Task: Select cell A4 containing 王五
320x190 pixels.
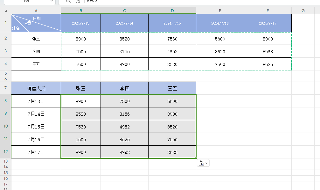Action: tap(36, 64)
